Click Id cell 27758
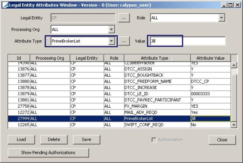This screenshot has height=163, width=243. (x=19, y=106)
